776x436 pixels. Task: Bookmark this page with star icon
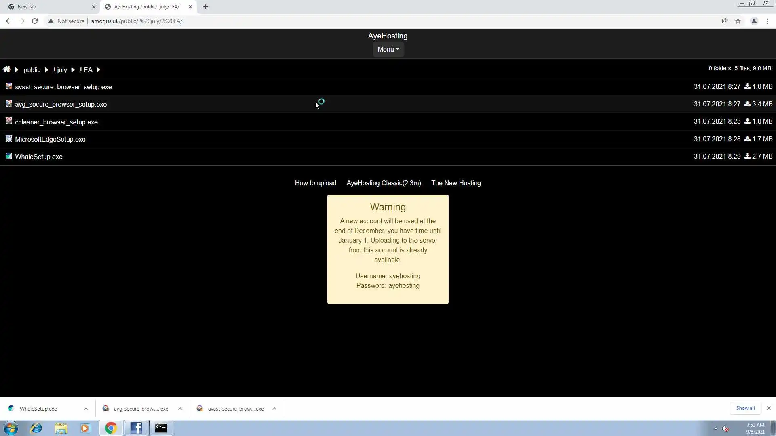(738, 21)
